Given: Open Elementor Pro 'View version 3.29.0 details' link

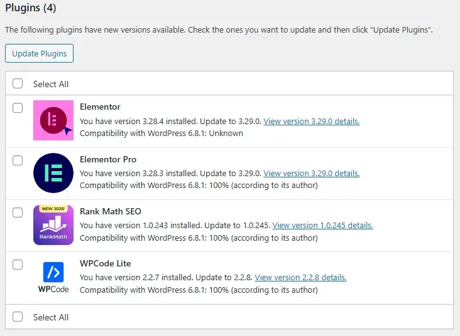Looking at the screenshot, I should 312,173.
